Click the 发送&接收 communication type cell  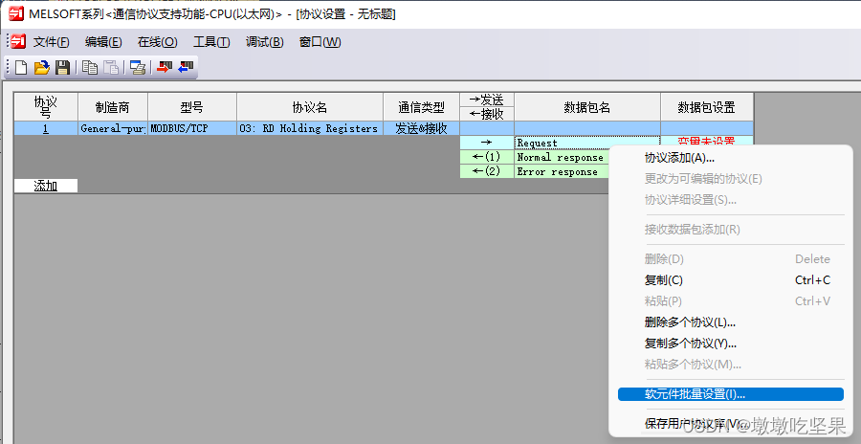(x=421, y=128)
